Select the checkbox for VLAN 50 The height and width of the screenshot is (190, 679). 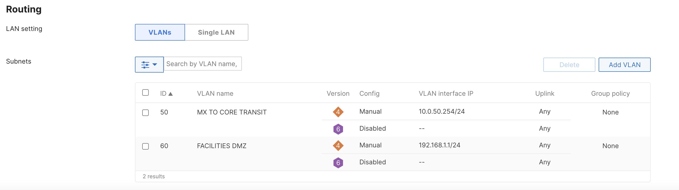pos(145,112)
